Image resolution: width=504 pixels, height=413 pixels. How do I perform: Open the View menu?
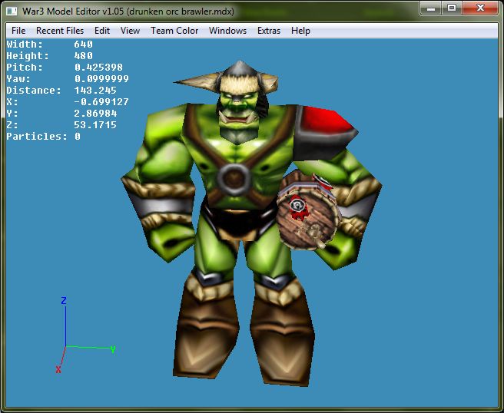(x=130, y=31)
